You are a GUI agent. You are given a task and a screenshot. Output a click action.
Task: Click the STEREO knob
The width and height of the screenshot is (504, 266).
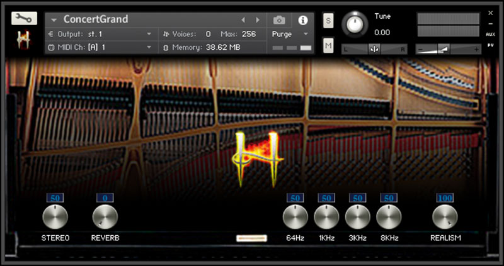55,217
